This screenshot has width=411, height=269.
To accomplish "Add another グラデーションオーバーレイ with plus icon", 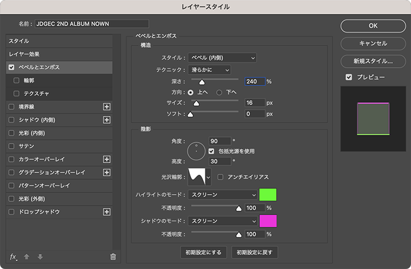I will [x=107, y=172].
